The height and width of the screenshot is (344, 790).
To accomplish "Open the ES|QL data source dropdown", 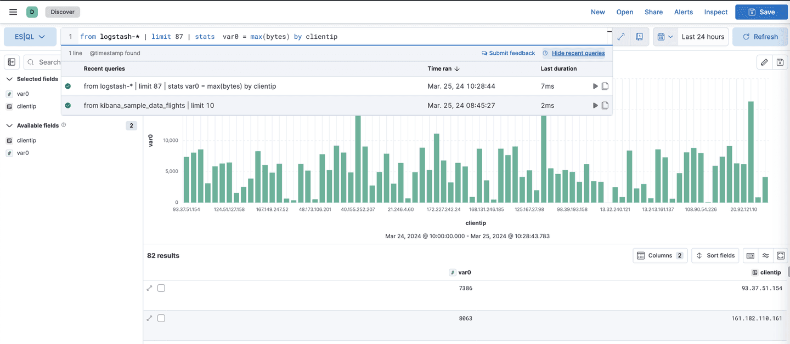I will click(x=30, y=37).
